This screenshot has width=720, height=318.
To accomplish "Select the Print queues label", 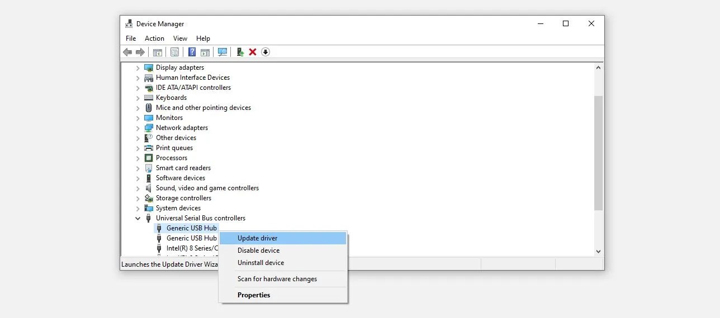I will pyautogui.click(x=174, y=148).
